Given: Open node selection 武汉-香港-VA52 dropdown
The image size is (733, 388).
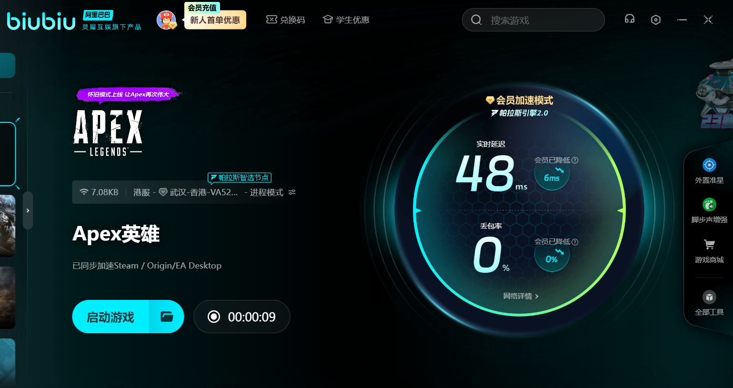Looking at the screenshot, I should (x=203, y=192).
